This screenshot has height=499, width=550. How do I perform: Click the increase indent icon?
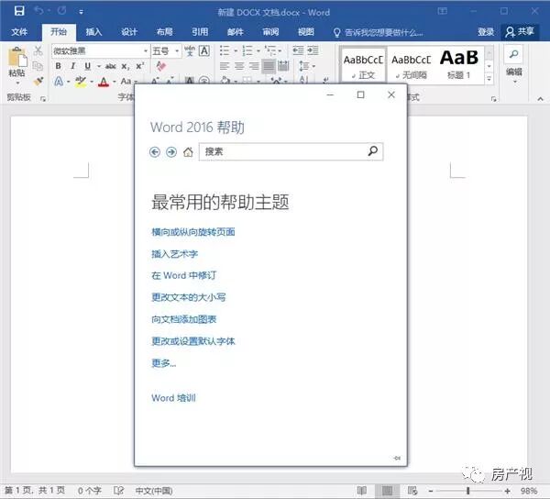313,50
